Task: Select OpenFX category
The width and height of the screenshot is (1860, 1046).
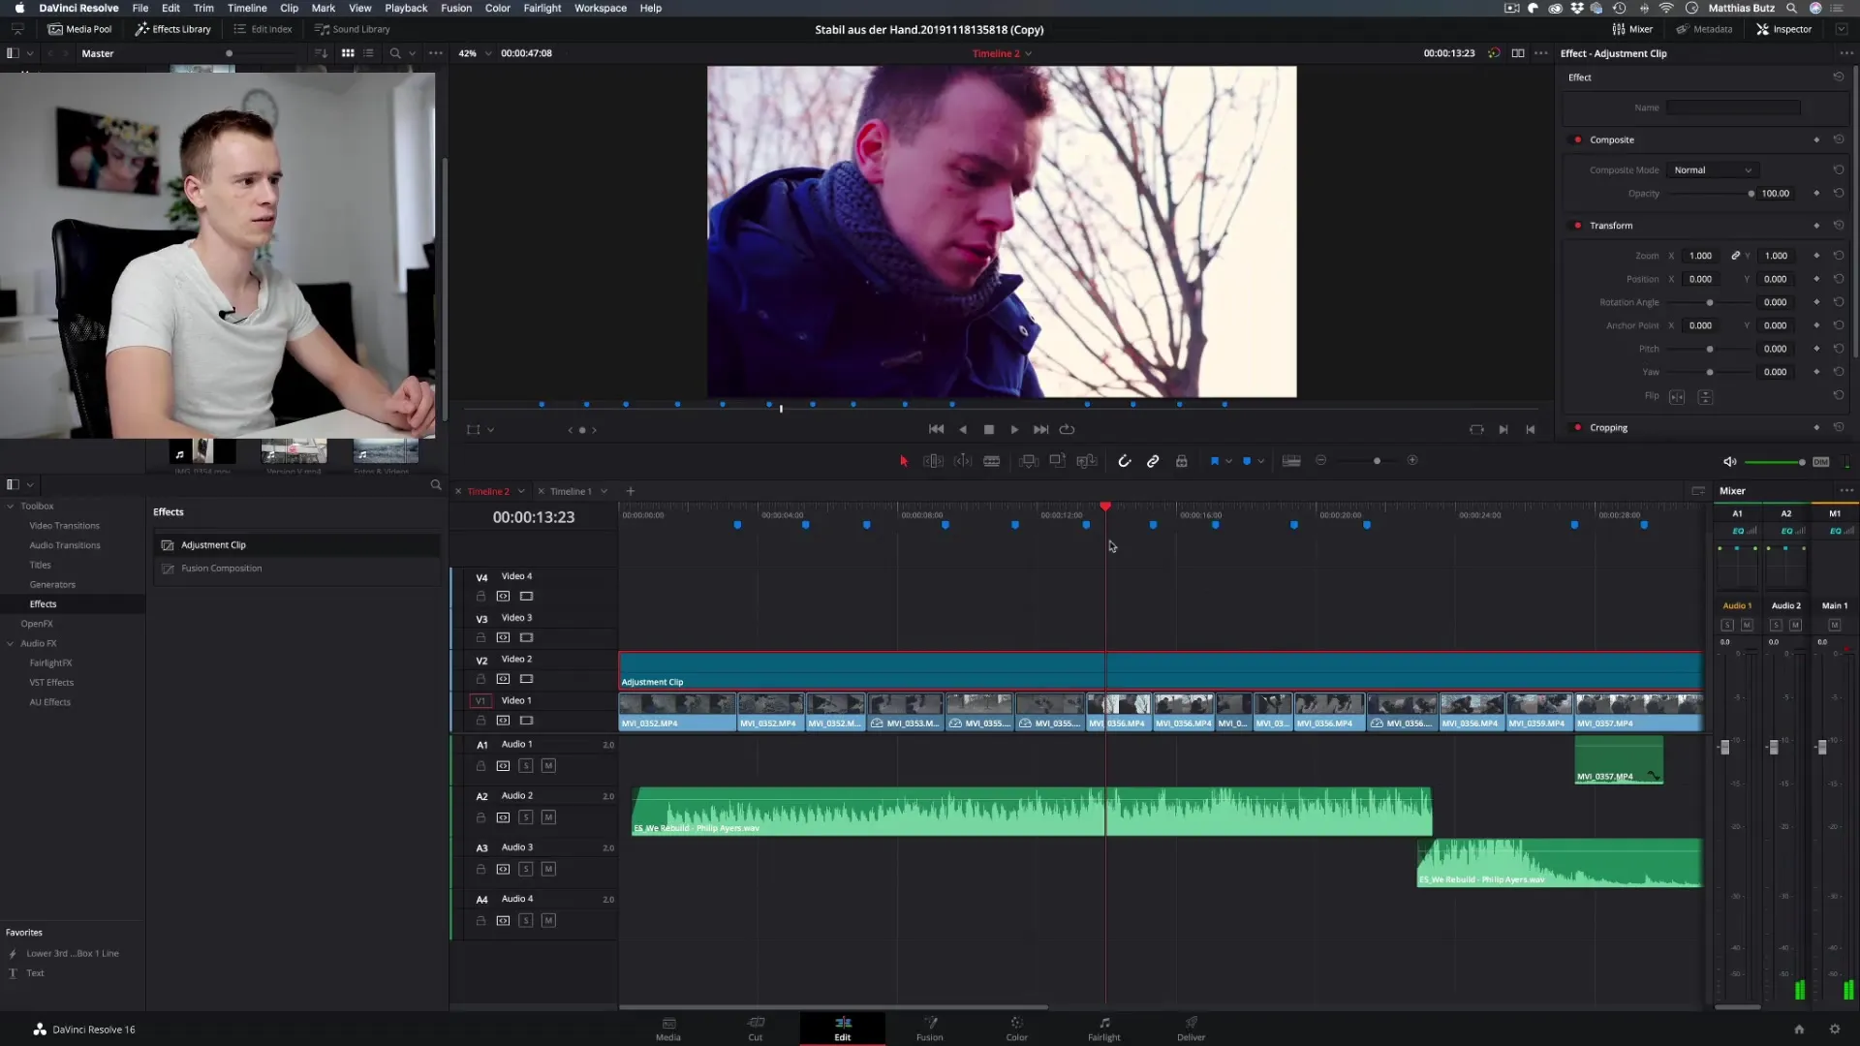Action: [37, 625]
